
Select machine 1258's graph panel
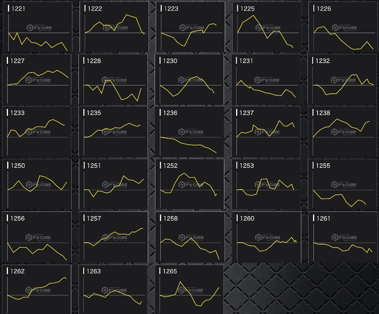pyautogui.click(x=189, y=237)
